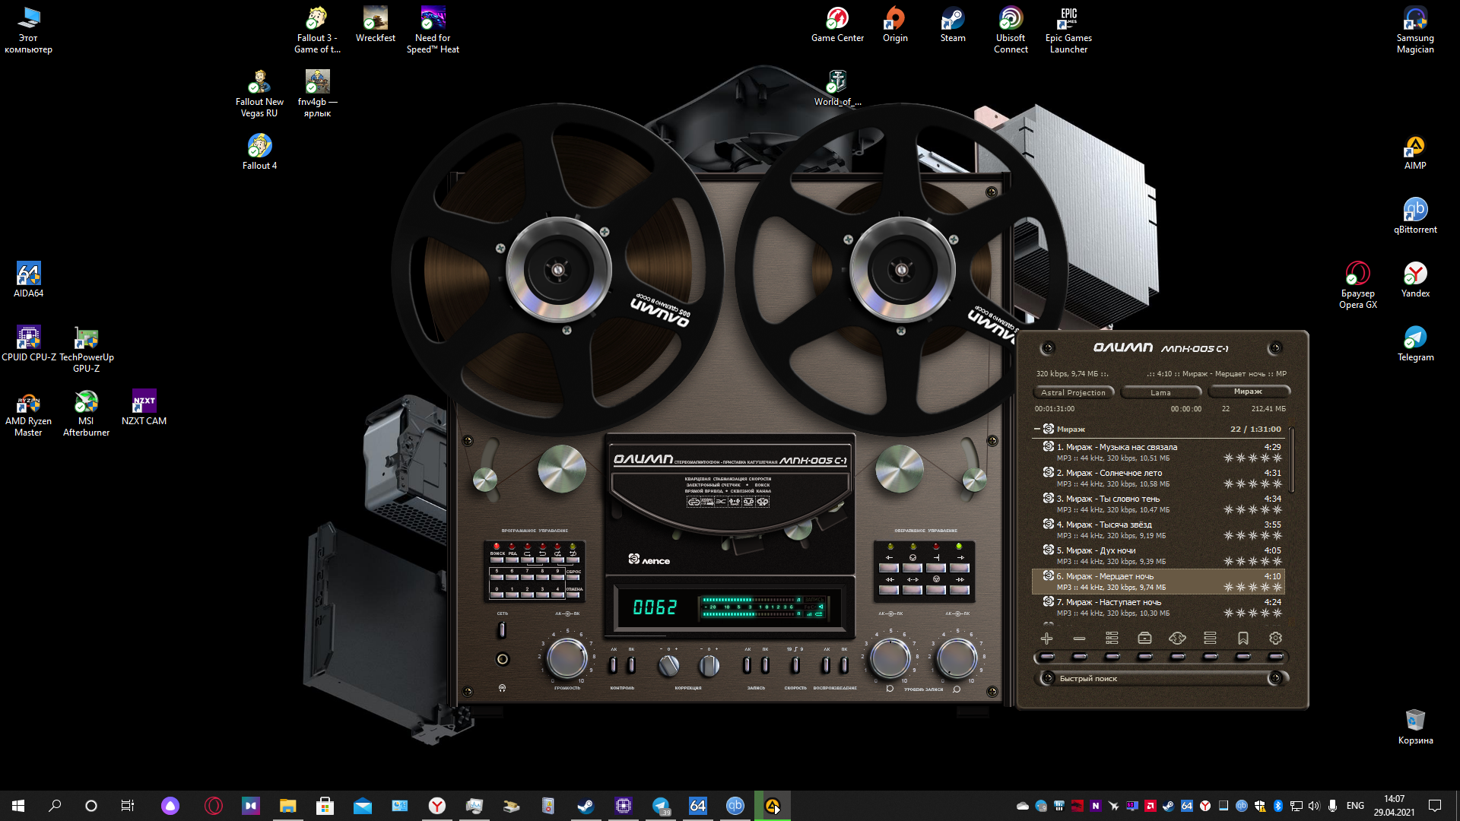Open Opera GX from the taskbar
The width and height of the screenshot is (1460, 821).
214,806
